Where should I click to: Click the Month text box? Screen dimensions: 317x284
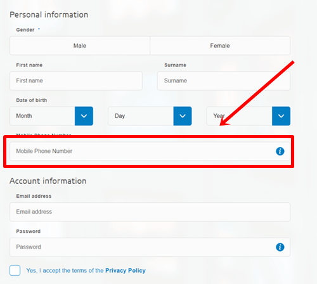coord(42,116)
